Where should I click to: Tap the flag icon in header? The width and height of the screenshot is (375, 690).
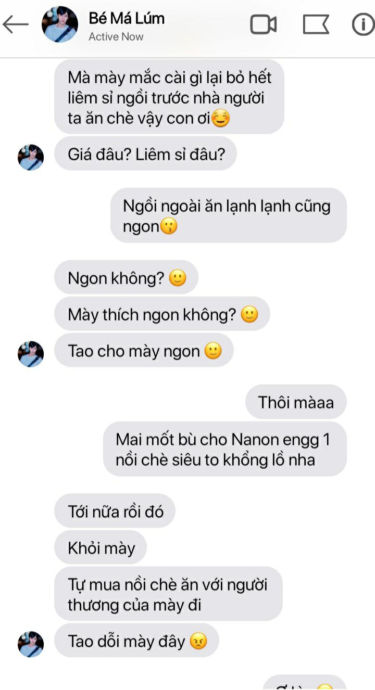tap(316, 24)
